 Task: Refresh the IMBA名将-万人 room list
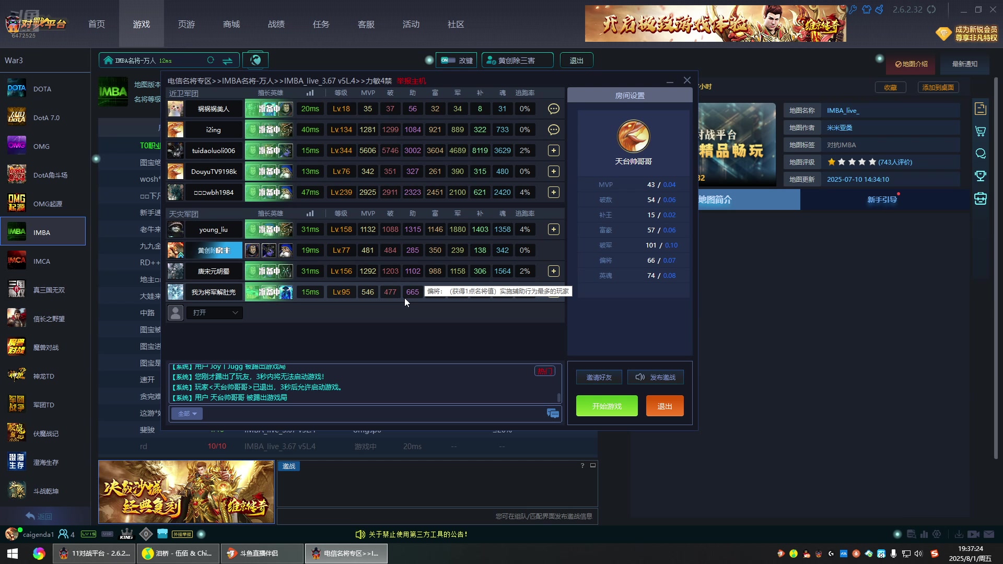[211, 60]
